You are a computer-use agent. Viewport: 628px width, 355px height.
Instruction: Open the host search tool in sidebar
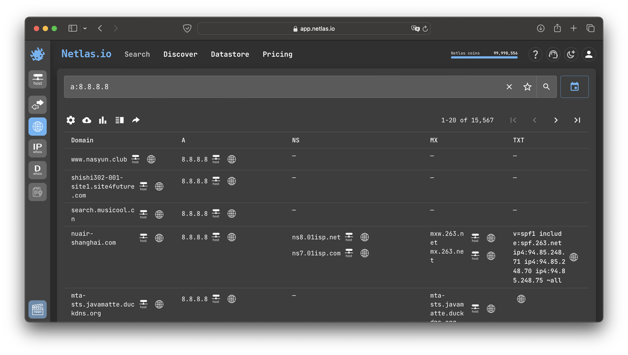[38, 79]
